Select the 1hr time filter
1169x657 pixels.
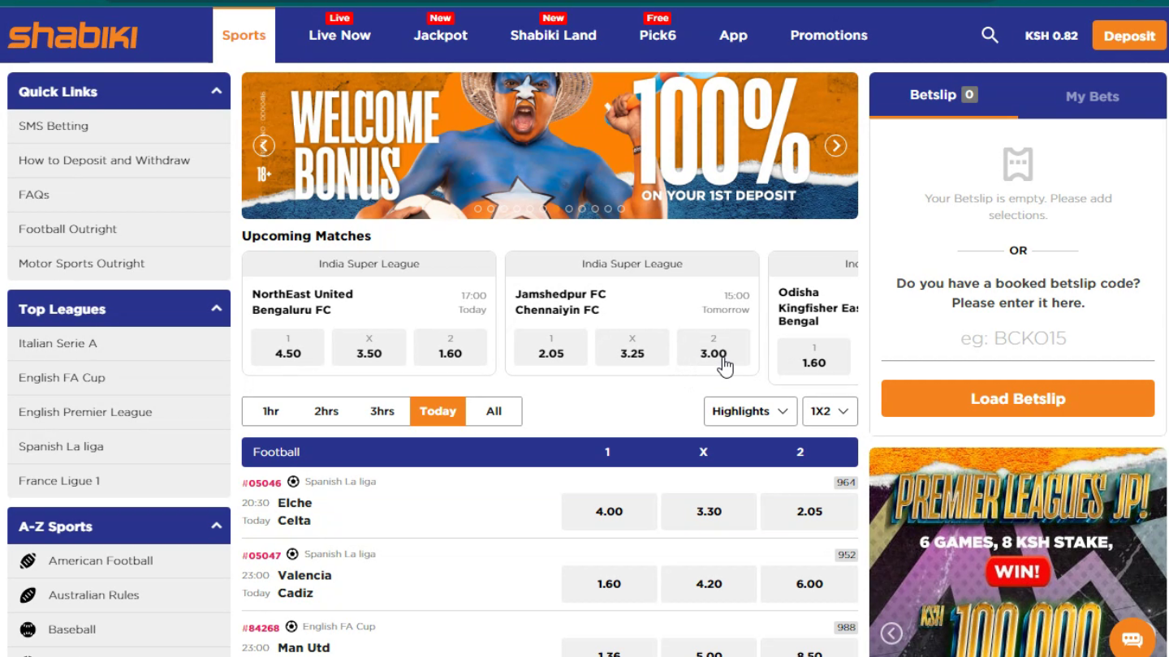click(270, 411)
